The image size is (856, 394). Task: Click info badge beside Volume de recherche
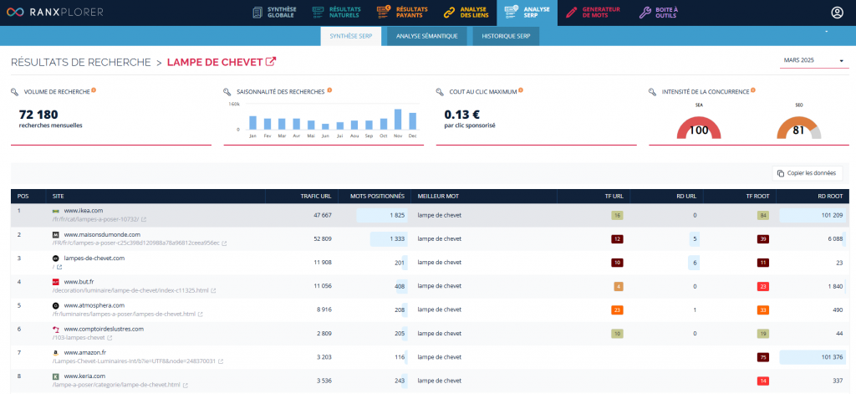pyautogui.click(x=94, y=90)
